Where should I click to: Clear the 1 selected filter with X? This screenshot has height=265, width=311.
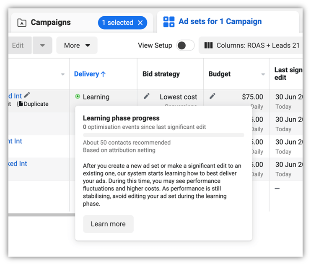[x=140, y=23]
